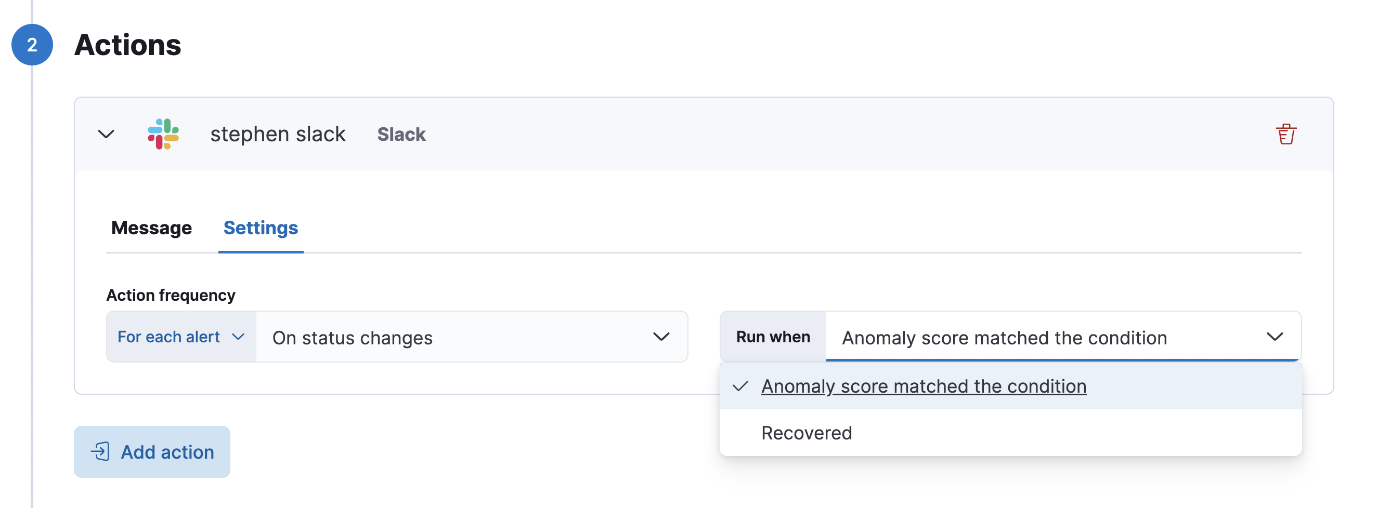Switch to the Message tab

click(151, 228)
